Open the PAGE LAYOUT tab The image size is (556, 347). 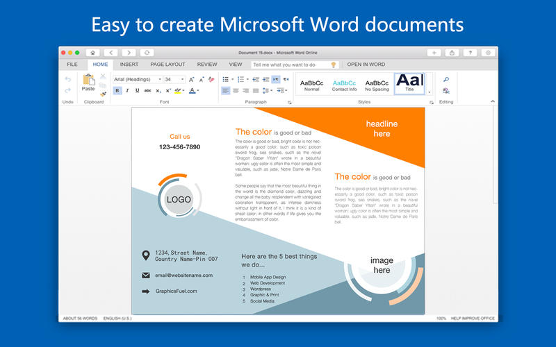click(167, 65)
